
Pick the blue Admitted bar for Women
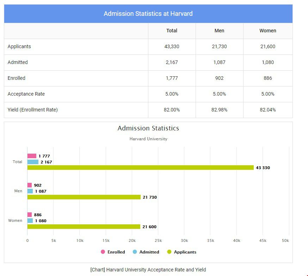(x=30, y=221)
